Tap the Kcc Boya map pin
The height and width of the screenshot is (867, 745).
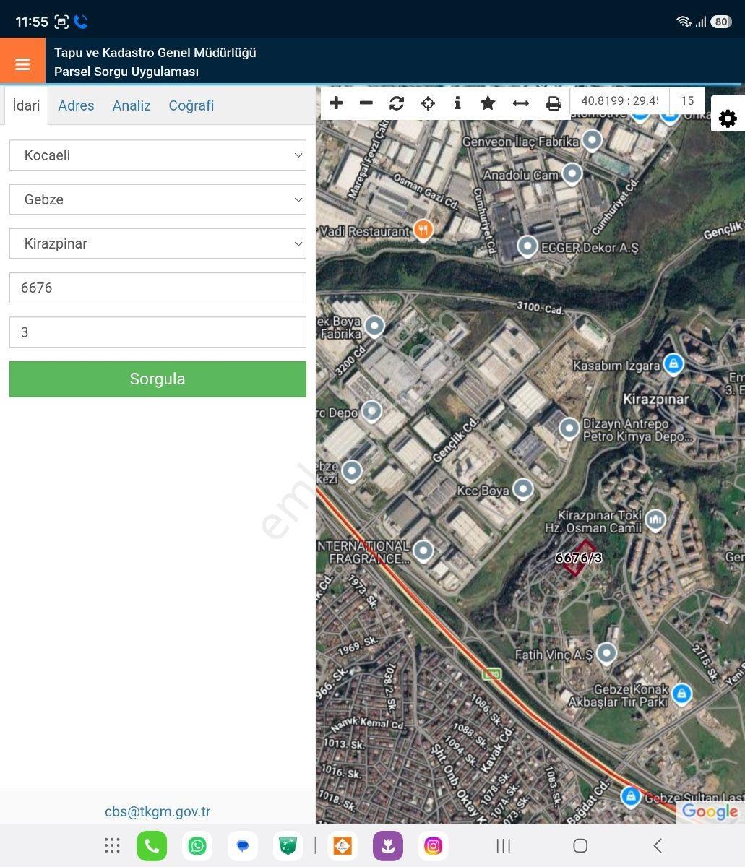(523, 489)
